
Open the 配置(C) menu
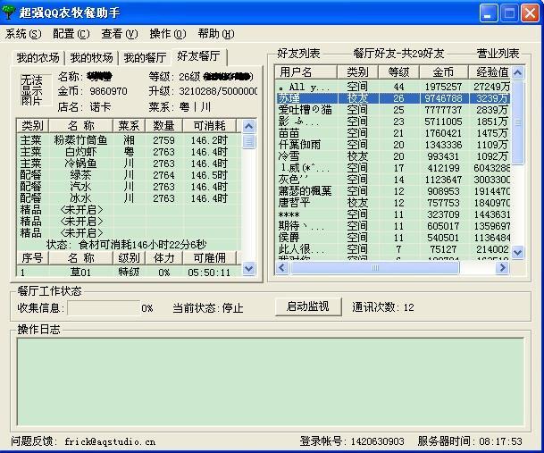click(71, 34)
